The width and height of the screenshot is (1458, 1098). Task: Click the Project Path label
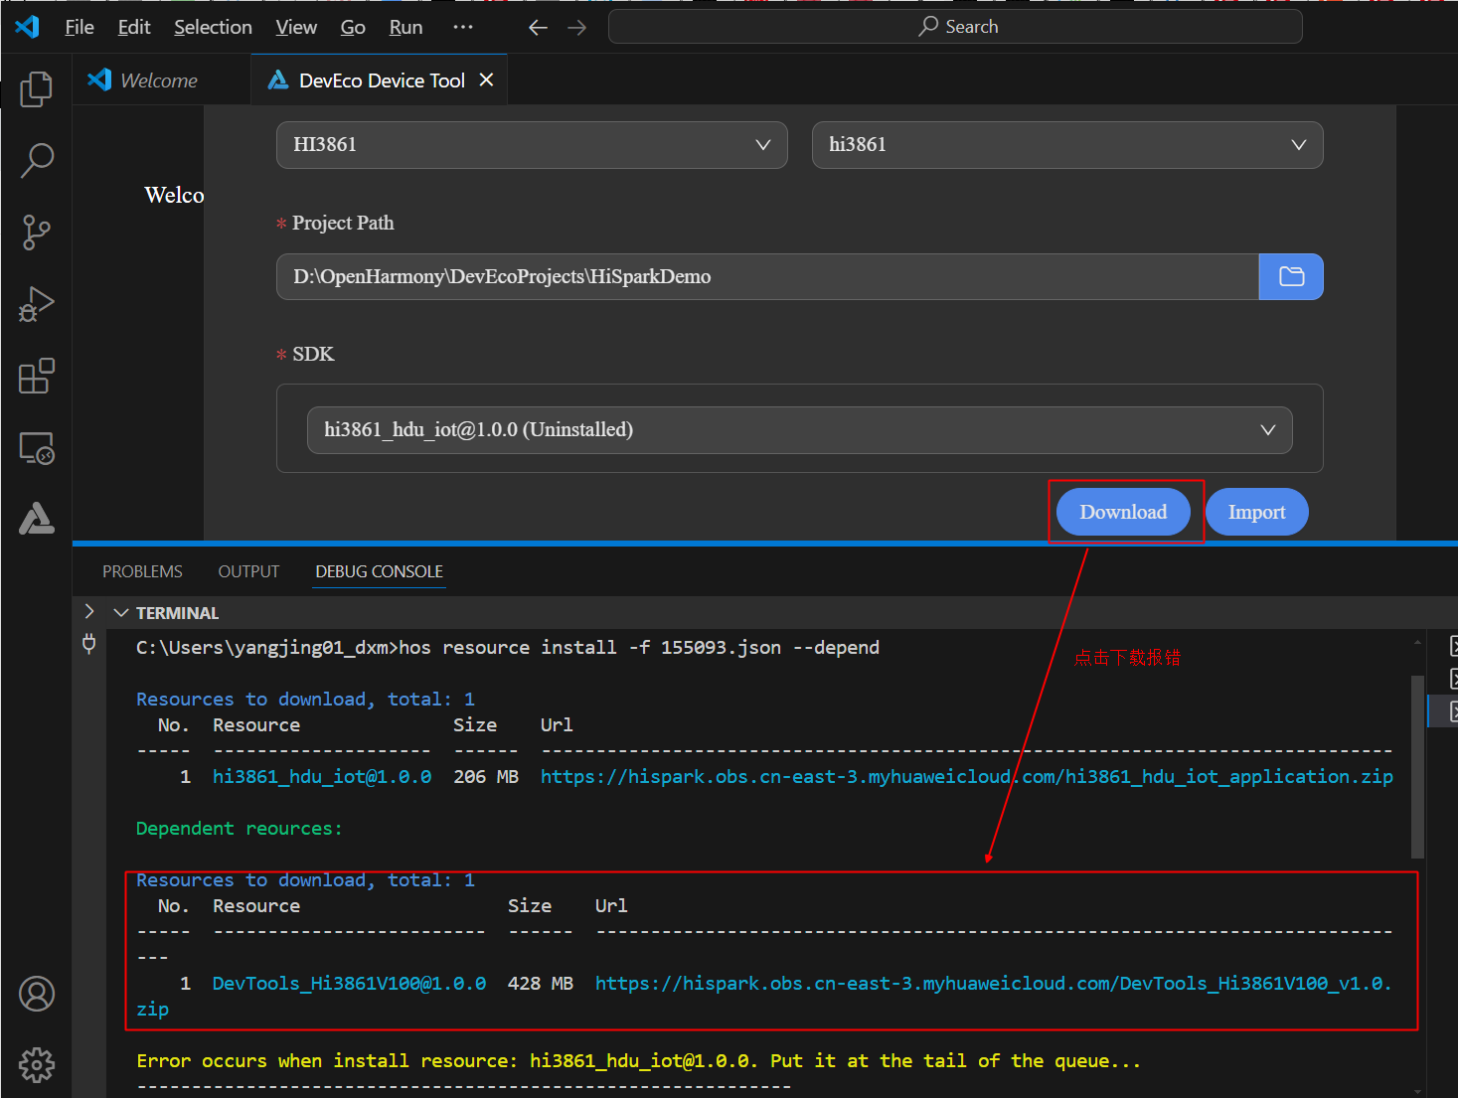click(x=343, y=224)
